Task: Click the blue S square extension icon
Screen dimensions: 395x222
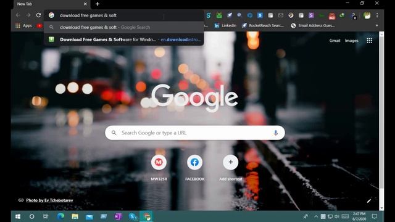Action: [x=260, y=15]
